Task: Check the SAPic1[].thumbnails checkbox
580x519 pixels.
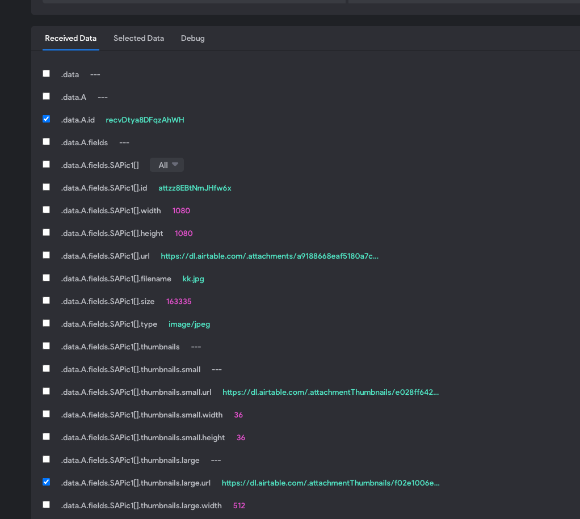Action: [46, 345]
